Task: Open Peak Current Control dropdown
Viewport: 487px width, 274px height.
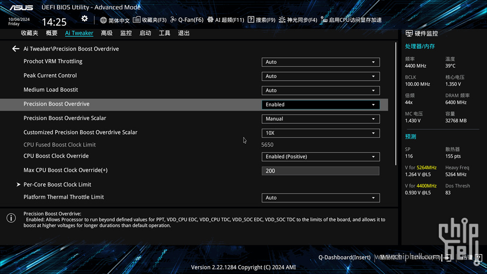Action: [321, 77]
